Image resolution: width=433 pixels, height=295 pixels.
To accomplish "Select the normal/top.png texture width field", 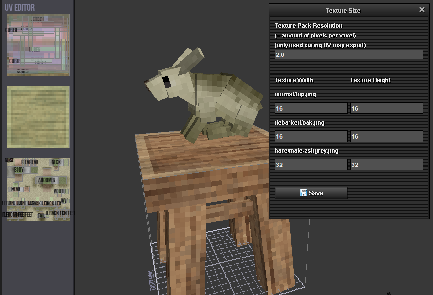I will tap(311, 108).
